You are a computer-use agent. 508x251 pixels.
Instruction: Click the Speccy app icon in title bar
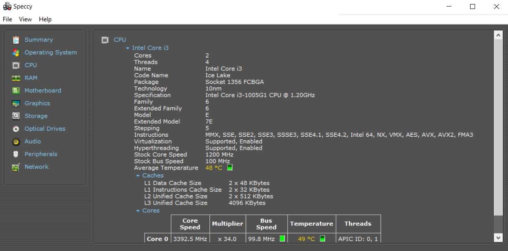coord(7,7)
